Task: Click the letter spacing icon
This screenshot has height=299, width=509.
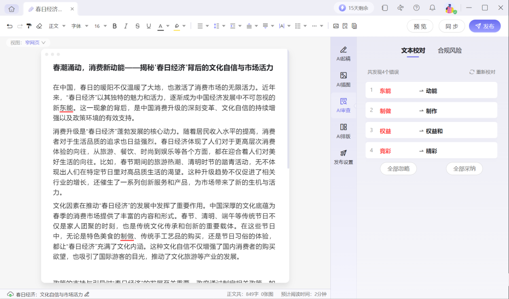Action: [x=281, y=26]
